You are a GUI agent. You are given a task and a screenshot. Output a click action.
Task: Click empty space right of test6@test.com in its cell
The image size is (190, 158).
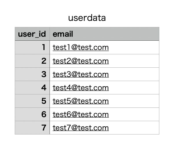coord(133,114)
